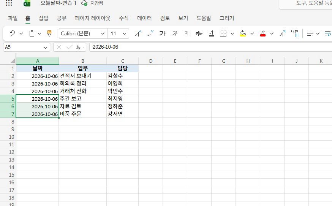Click the Paste clipboard icon
Viewport: 332px width, 206px height.
click(32, 33)
